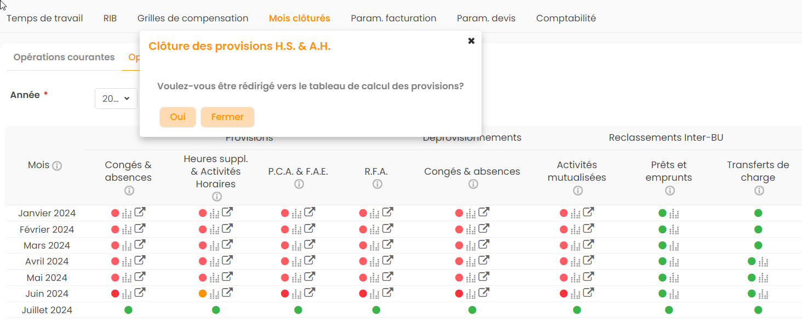Screen dimensions: 802x322
Task: Close the Clôture des provisions dialog
Action: [471, 41]
